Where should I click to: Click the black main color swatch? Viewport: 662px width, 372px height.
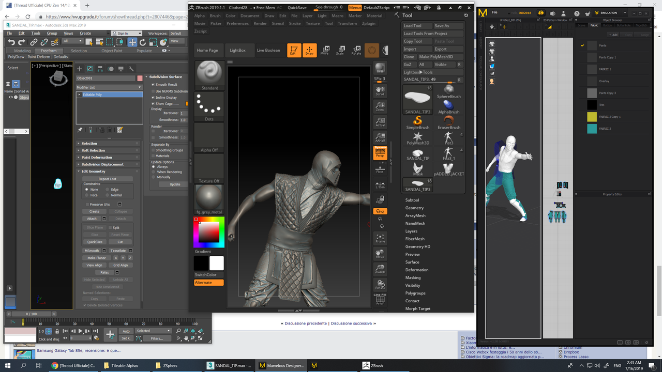[201, 263]
